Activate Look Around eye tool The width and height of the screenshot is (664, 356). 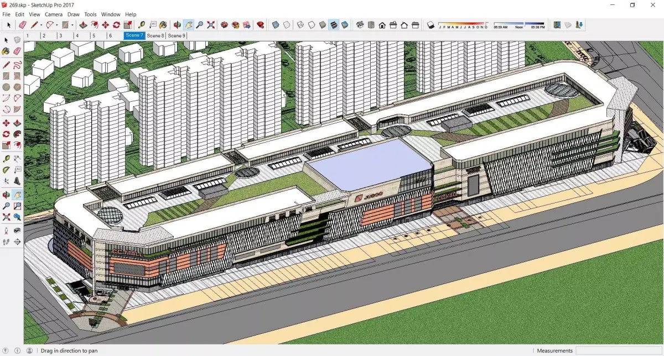click(17, 232)
